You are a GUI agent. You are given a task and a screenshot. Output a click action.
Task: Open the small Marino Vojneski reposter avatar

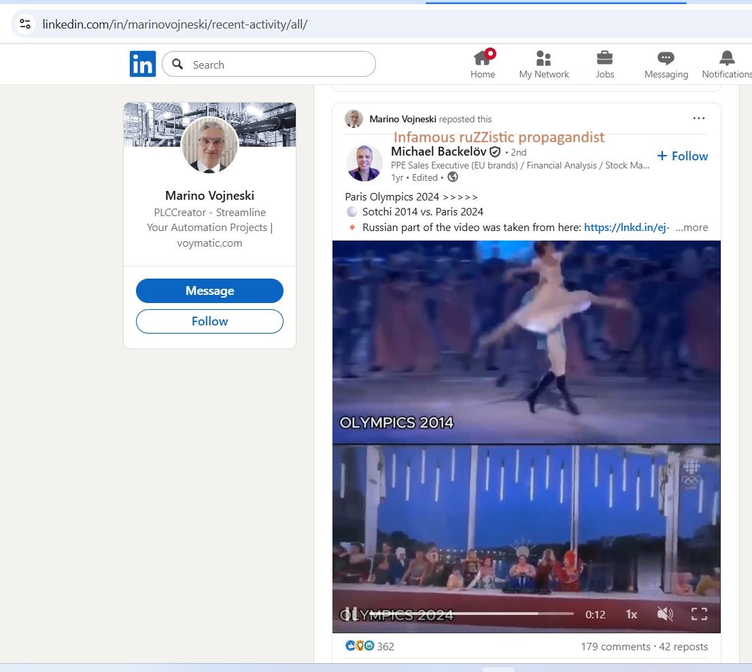[354, 119]
